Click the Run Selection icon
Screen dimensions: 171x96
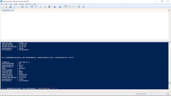pyautogui.click(x=45, y=7)
